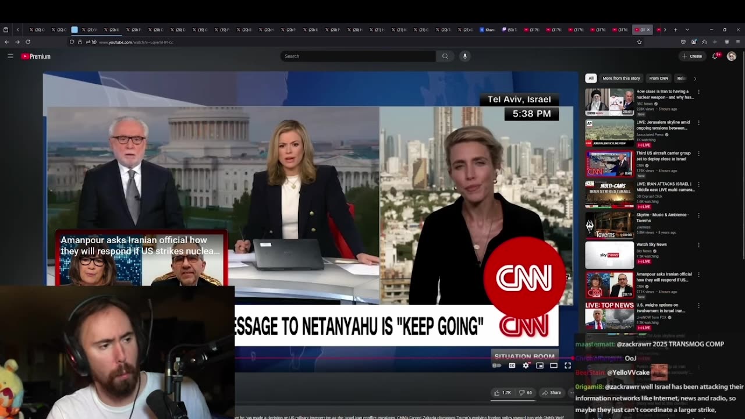This screenshot has width=745, height=419.
Task: Open the tracking protection shield icon
Action: [x=72, y=42]
